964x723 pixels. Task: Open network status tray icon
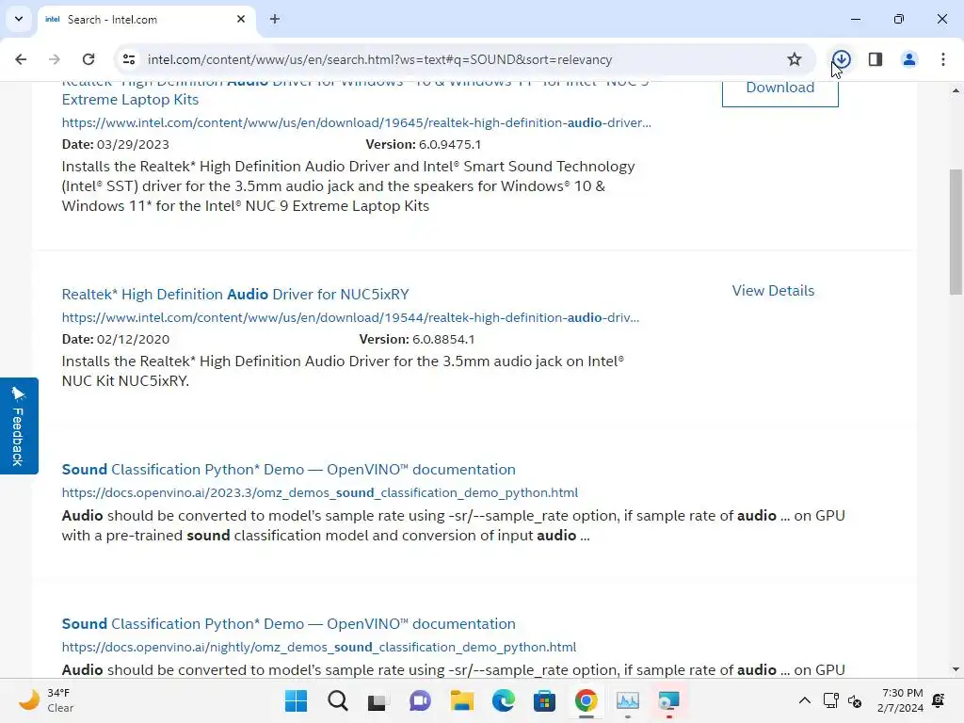(x=831, y=700)
